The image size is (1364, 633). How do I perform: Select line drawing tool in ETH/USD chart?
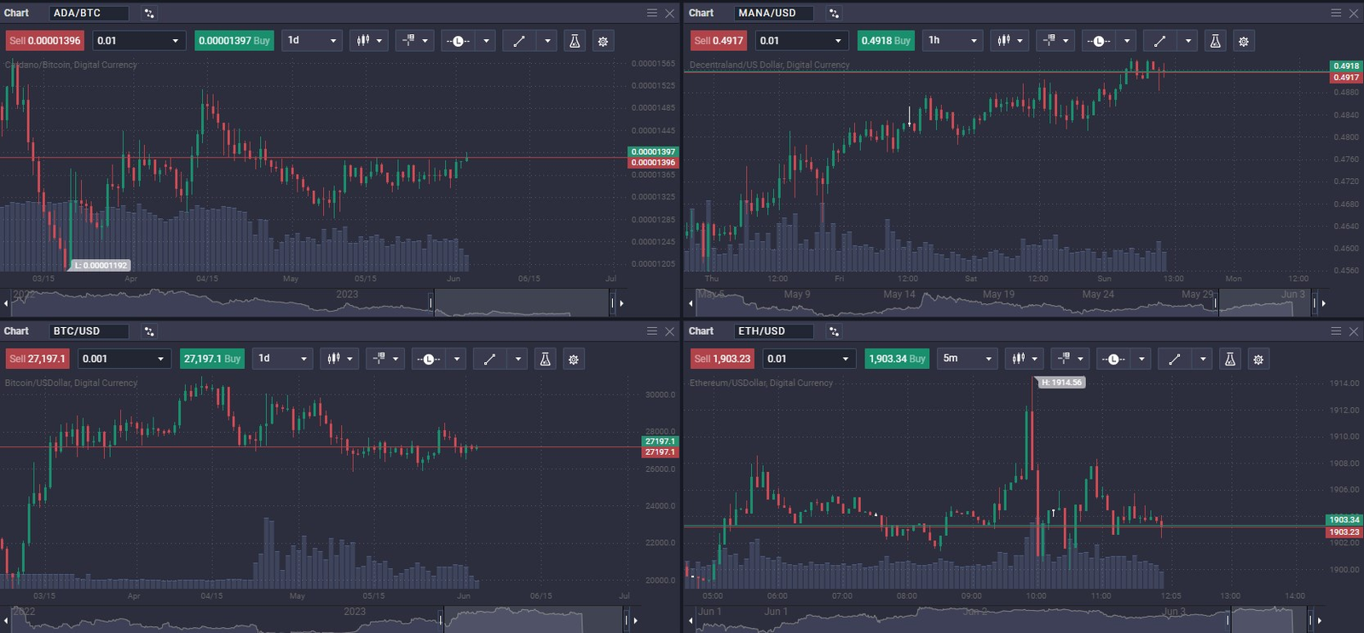[1174, 359]
